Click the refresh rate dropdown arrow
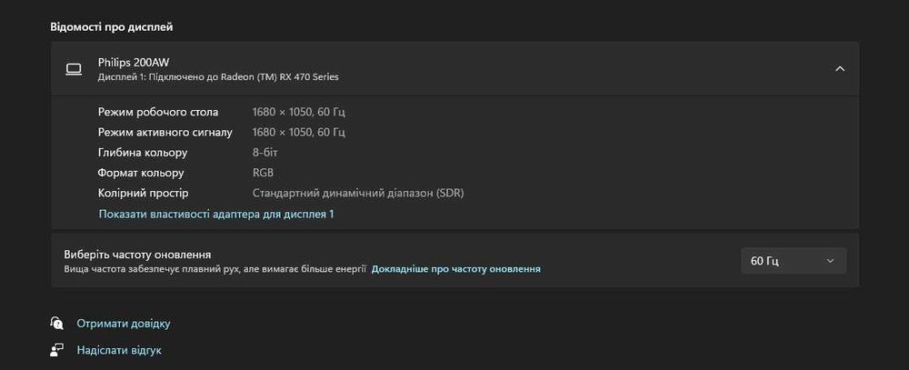This screenshot has width=909, height=370. click(x=830, y=261)
